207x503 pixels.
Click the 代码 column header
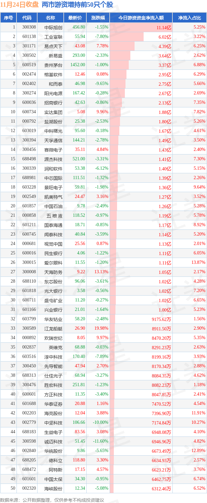point(27,18)
